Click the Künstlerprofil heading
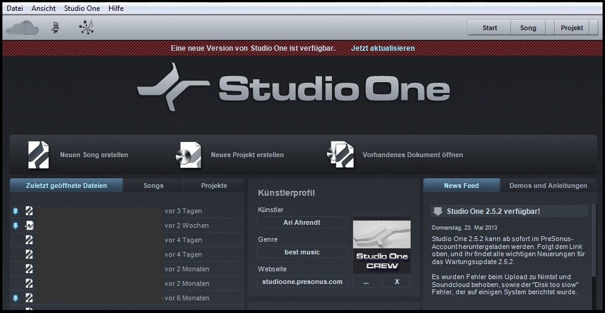Screen dimensions: 605x313 (286, 193)
